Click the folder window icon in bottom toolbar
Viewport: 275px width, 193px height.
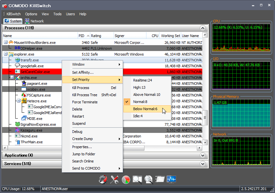click(x=160, y=179)
